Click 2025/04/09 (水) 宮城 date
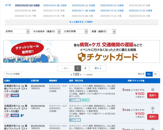This screenshot has width=163, height=130. (x=25, y=11)
